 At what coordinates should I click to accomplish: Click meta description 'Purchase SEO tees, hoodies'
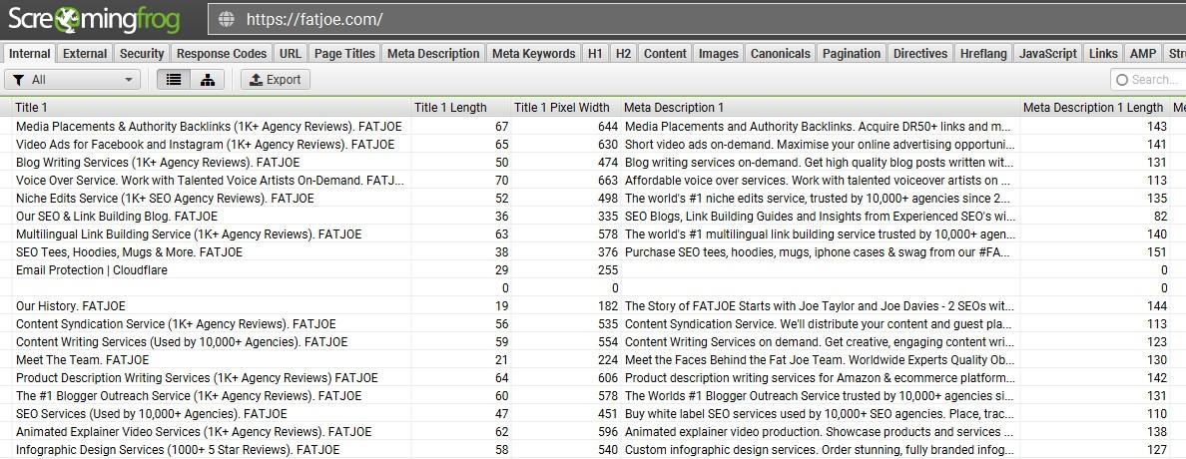pos(820,251)
